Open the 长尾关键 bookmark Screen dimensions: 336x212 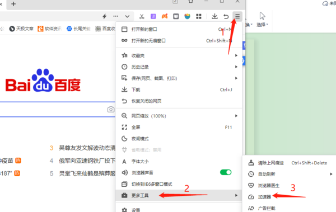(78, 29)
